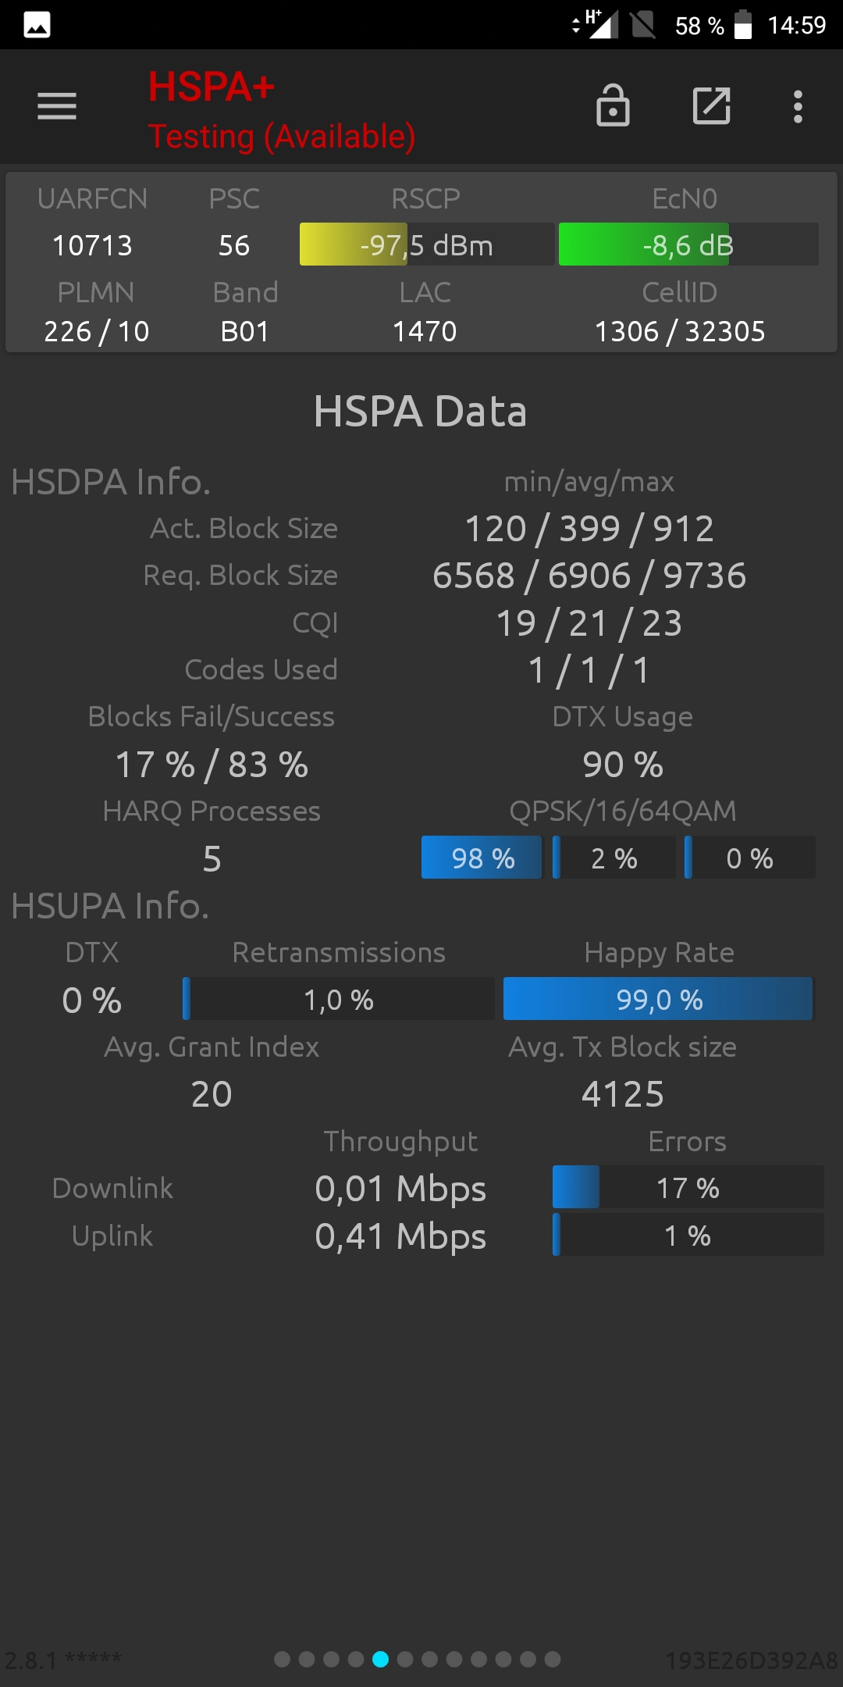843x1687 pixels.
Task: Tap the HSUPA Info. section header
Action: point(110,906)
